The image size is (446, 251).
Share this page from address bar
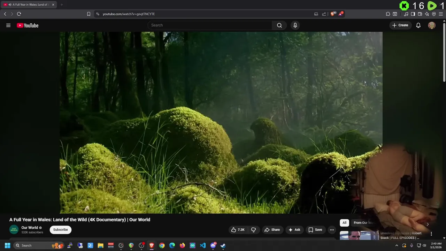click(x=324, y=14)
